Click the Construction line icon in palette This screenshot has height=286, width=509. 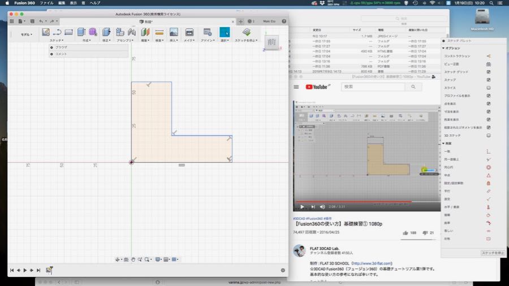[x=488, y=56]
